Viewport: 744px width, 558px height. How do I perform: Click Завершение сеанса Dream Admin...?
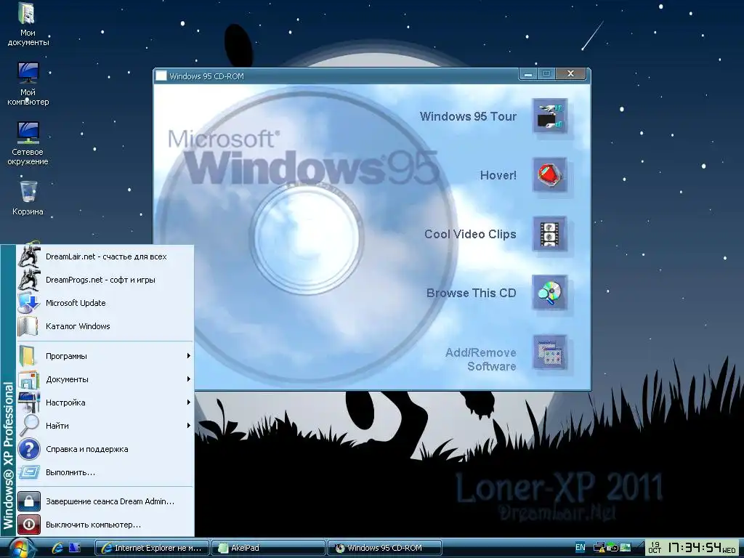[x=105, y=501]
